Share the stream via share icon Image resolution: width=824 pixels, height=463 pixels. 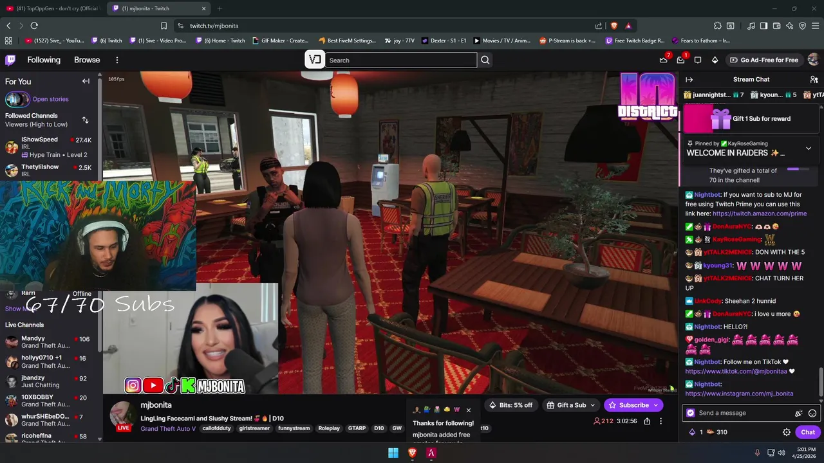click(x=647, y=421)
